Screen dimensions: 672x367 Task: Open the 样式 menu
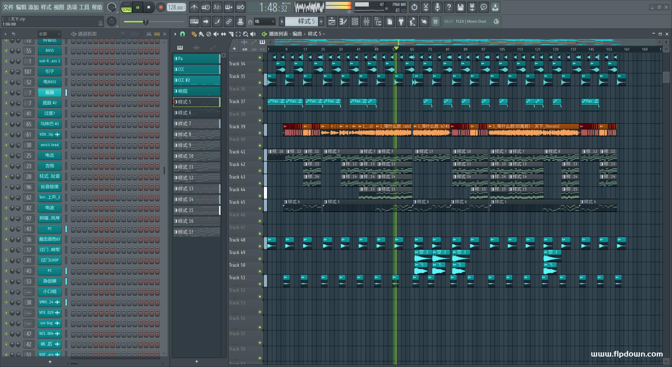pos(46,7)
